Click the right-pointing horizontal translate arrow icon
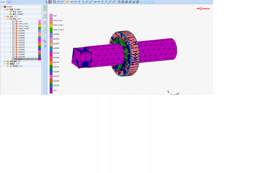266x173 pixels. pyautogui.click(x=76, y=2)
